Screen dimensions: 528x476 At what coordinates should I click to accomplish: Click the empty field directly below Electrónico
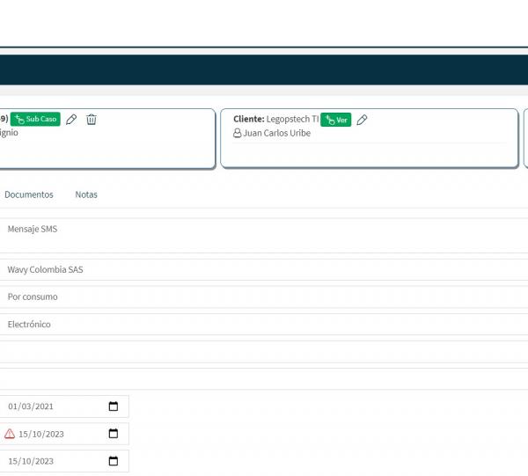[264, 352]
